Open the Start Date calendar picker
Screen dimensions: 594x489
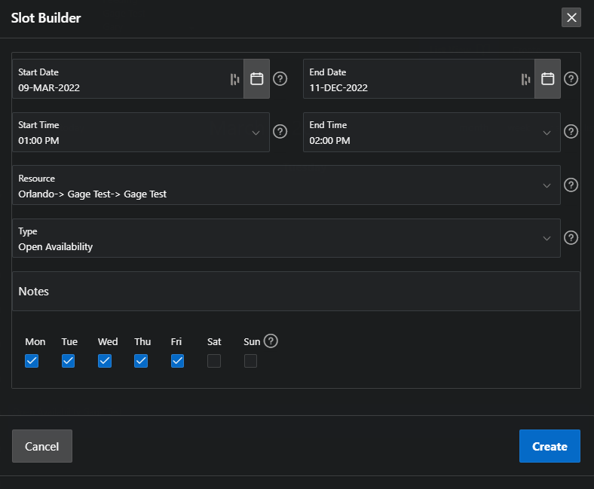click(256, 79)
